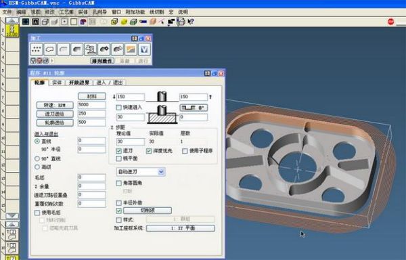This screenshot has width=406, height=260.
Task: Open the 文件 menu
Action: (7, 12)
